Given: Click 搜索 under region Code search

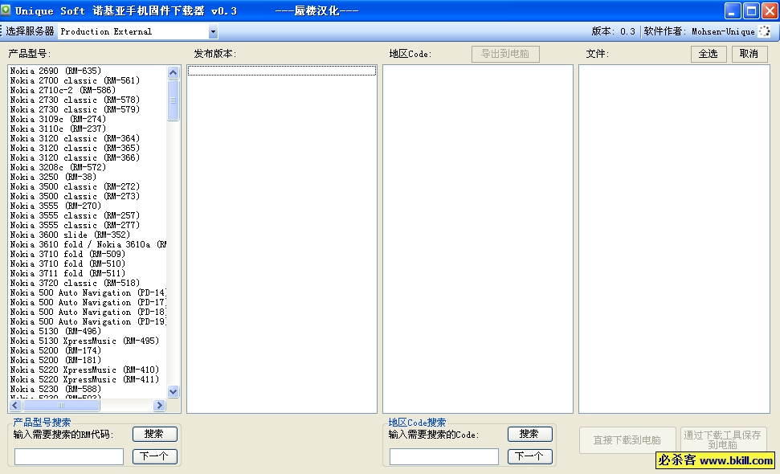Looking at the screenshot, I should 529,434.
